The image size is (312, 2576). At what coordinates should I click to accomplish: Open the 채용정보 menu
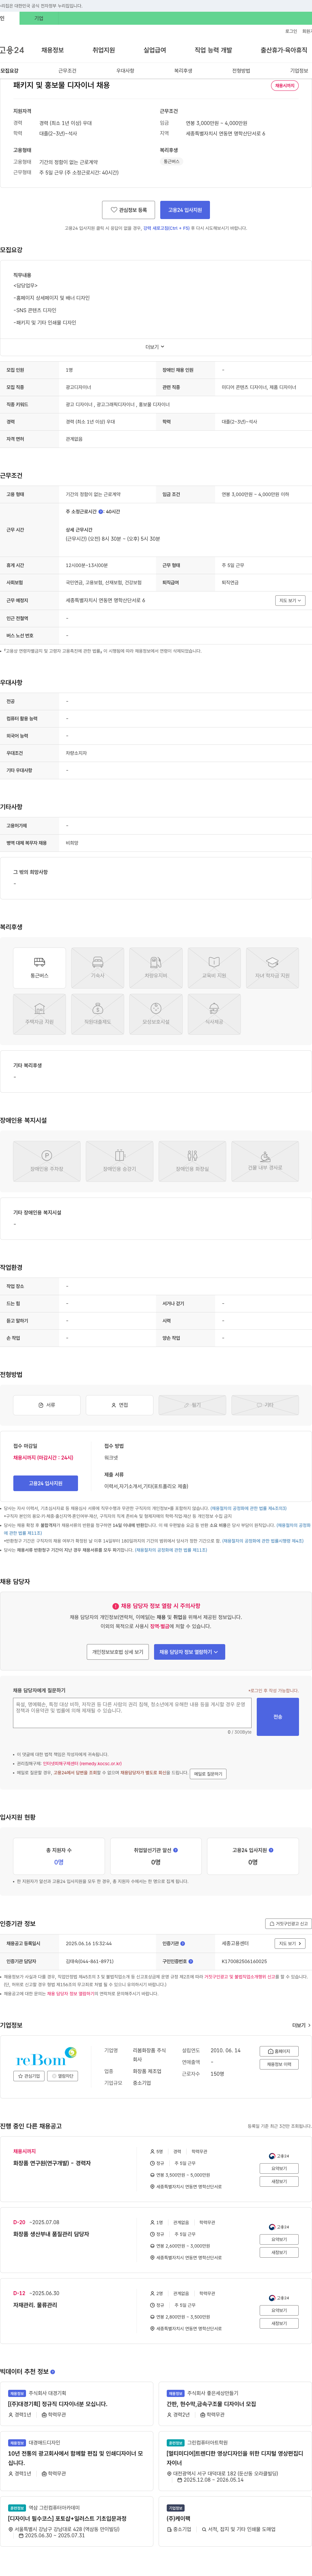pyautogui.click(x=52, y=50)
